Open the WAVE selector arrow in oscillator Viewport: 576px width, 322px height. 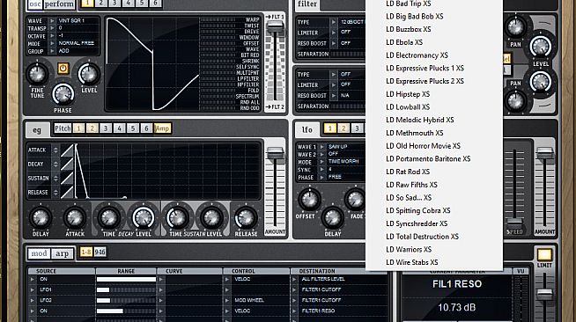52,21
